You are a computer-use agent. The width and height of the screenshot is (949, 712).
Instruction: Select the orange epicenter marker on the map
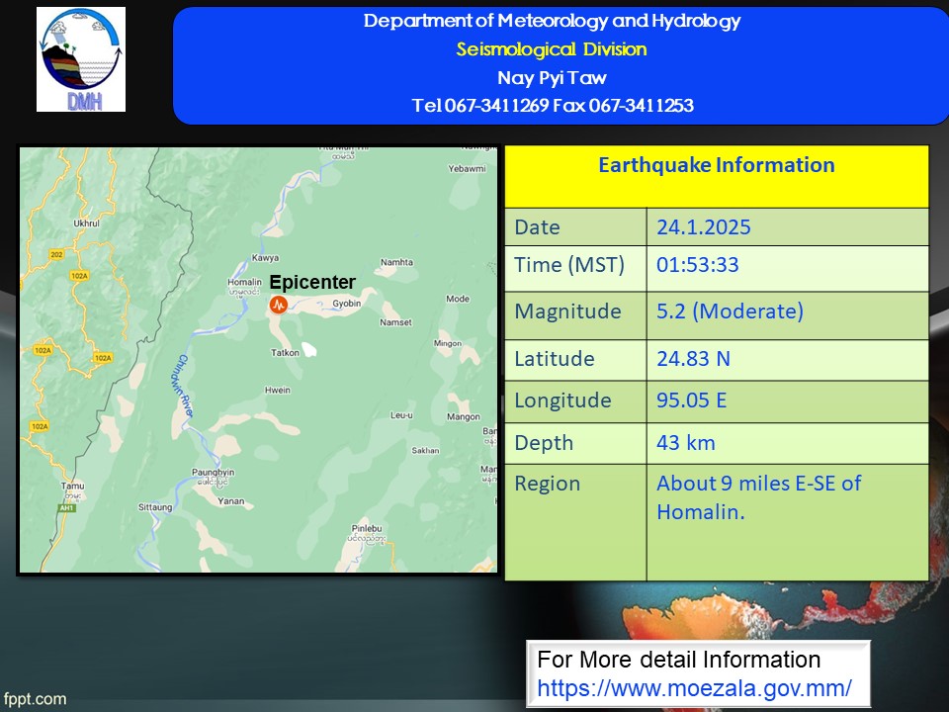point(279,305)
